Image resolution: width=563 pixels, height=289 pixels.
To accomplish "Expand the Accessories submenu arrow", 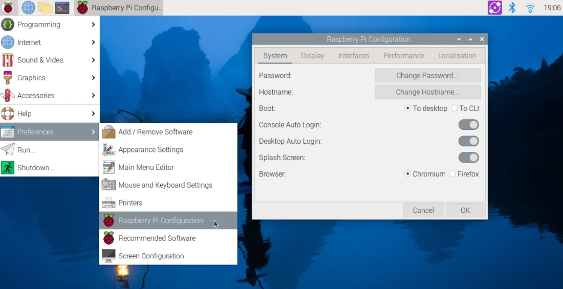I will [93, 96].
